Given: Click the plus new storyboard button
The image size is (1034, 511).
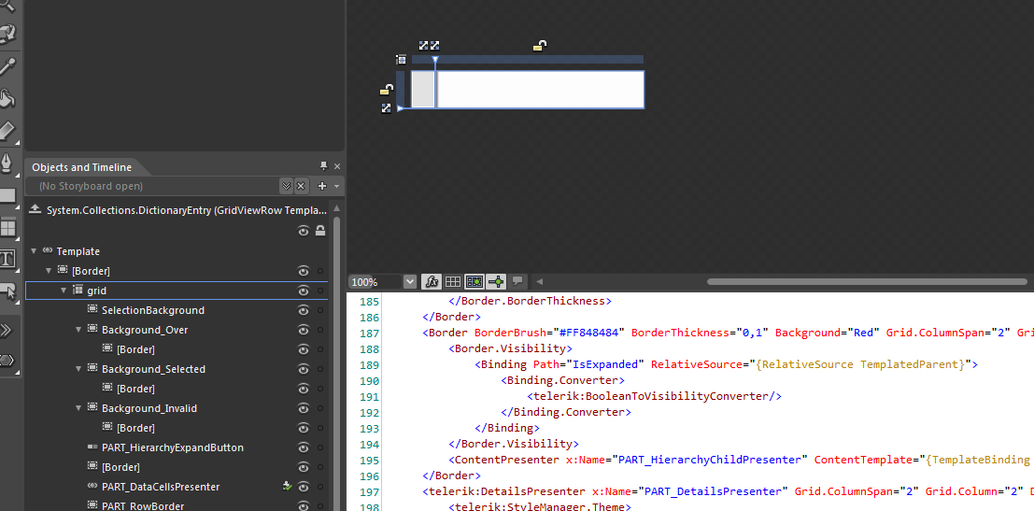Looking at the screenshot, I should pyautogui.click(x=322, y=186).
